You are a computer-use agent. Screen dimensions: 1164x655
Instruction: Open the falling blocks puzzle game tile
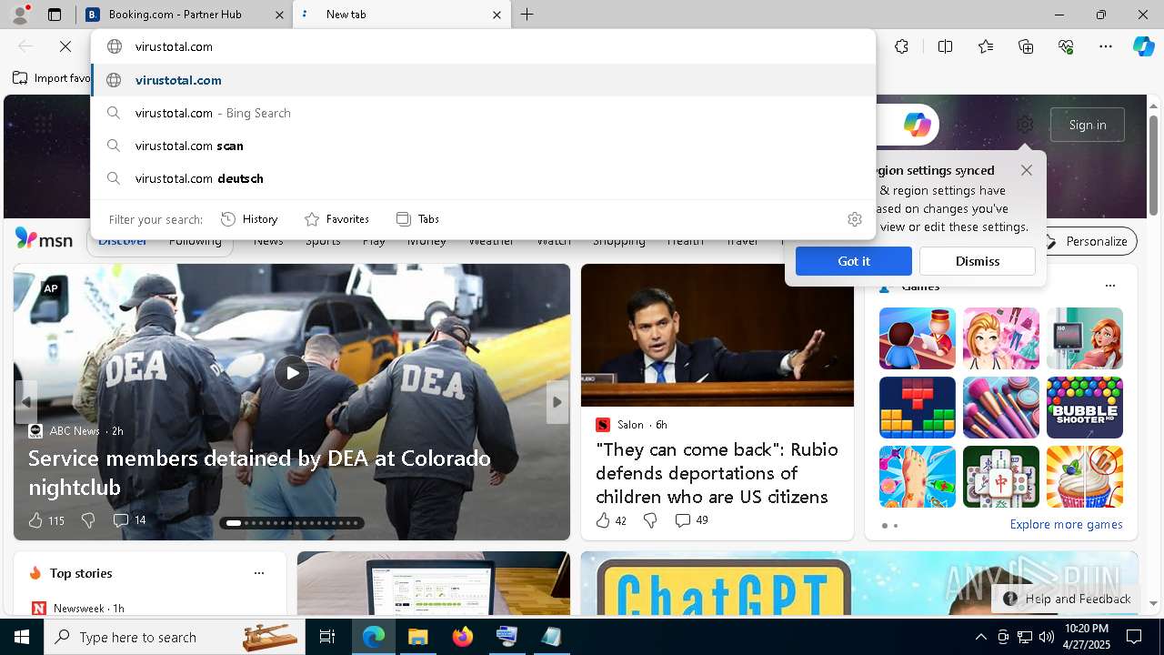coord(918,408)
